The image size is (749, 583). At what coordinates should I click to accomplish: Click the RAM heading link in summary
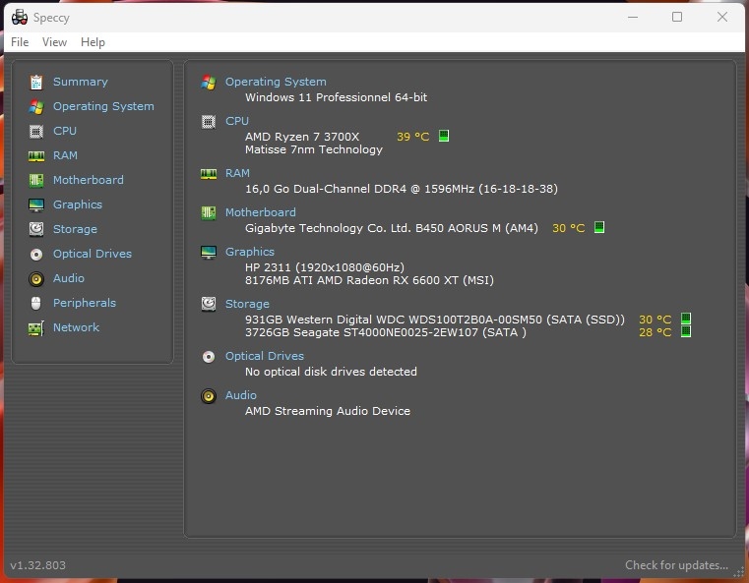[237, 173]
